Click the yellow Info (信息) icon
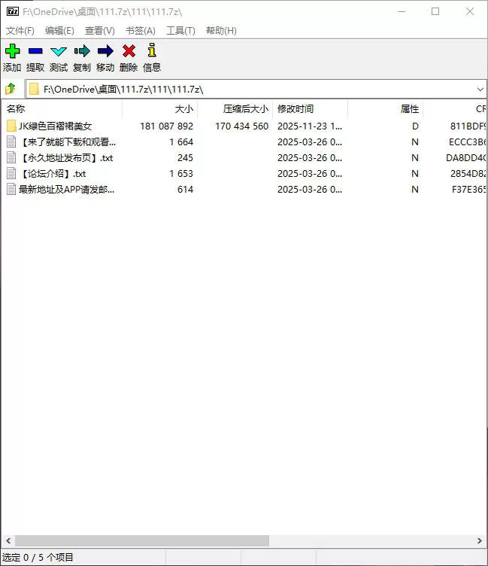Viewport: 488px width, 566px height. (152, 50)
